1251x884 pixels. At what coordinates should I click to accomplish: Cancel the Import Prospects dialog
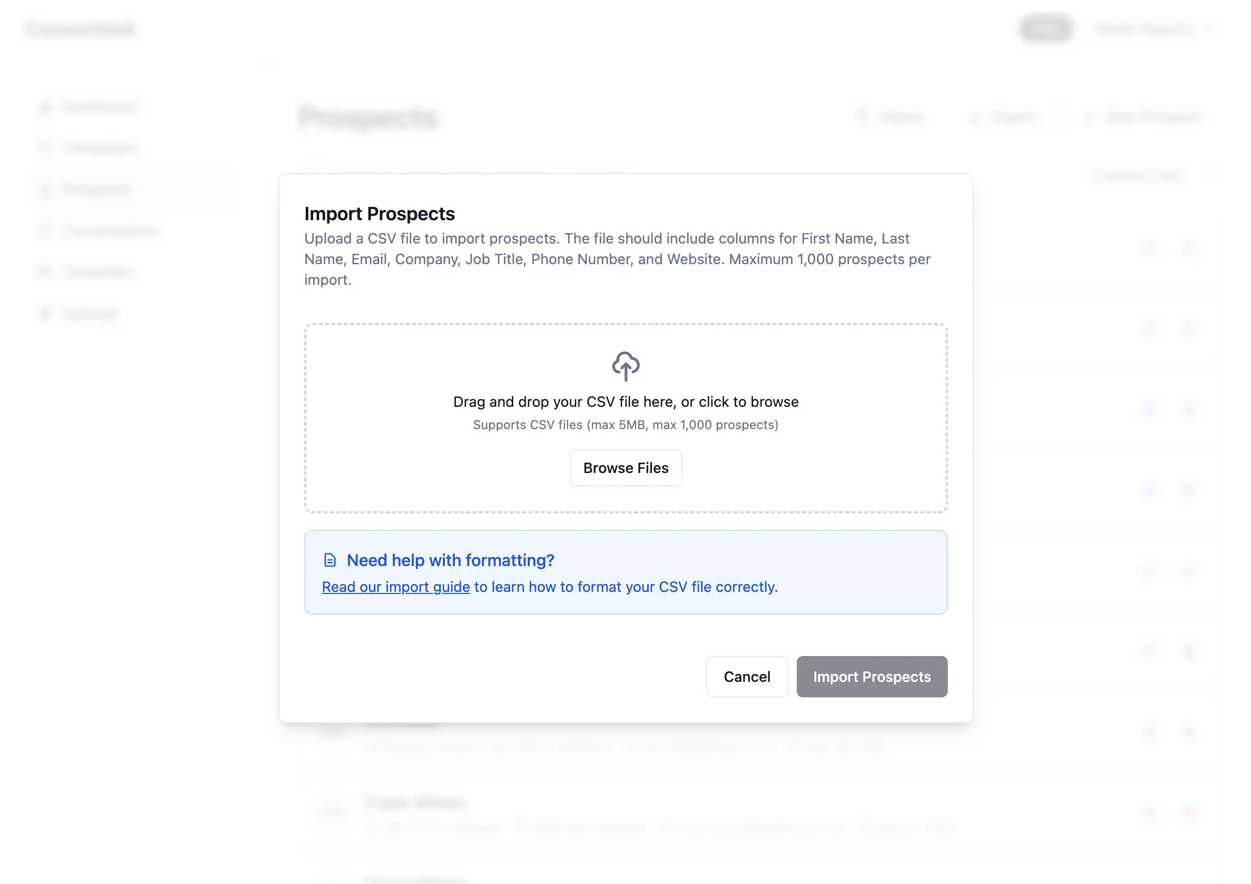747,677
